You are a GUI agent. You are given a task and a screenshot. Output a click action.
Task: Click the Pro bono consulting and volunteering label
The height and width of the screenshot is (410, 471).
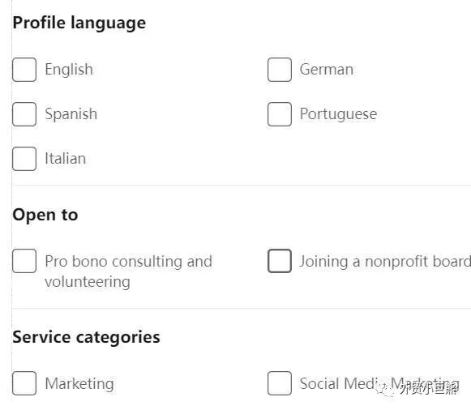click(129, 271)
